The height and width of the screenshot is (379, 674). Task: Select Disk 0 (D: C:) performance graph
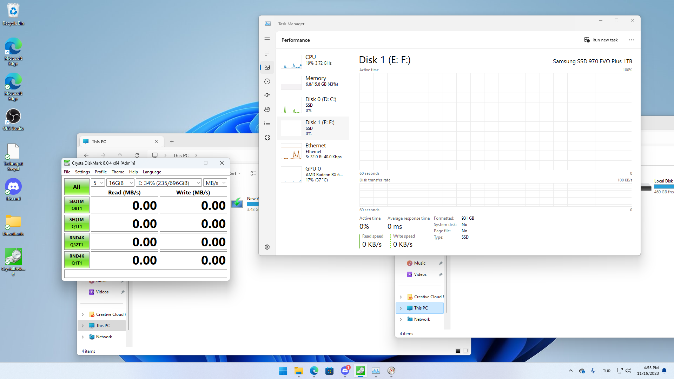pyautogui.click(x=314, y=105)
